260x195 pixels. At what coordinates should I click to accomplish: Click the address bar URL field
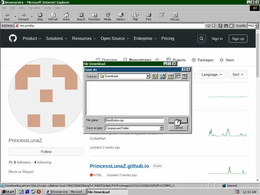[x=109, y=26]
